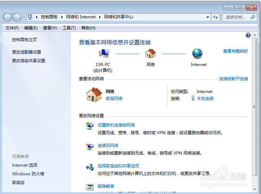
Task: Click the 访问类型: label
Action: tap(179, 92)
